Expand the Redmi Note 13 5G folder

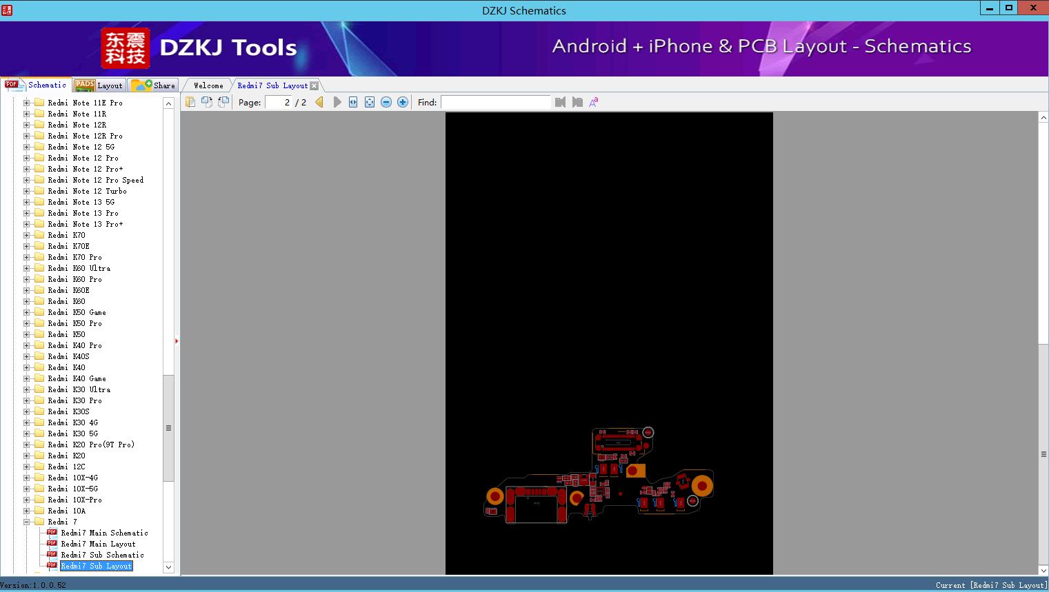27,202
